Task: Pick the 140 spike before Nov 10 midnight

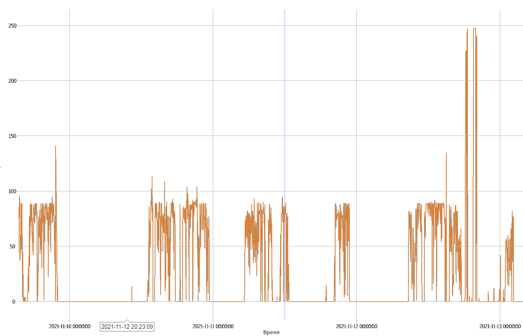Action: (56, 147)
